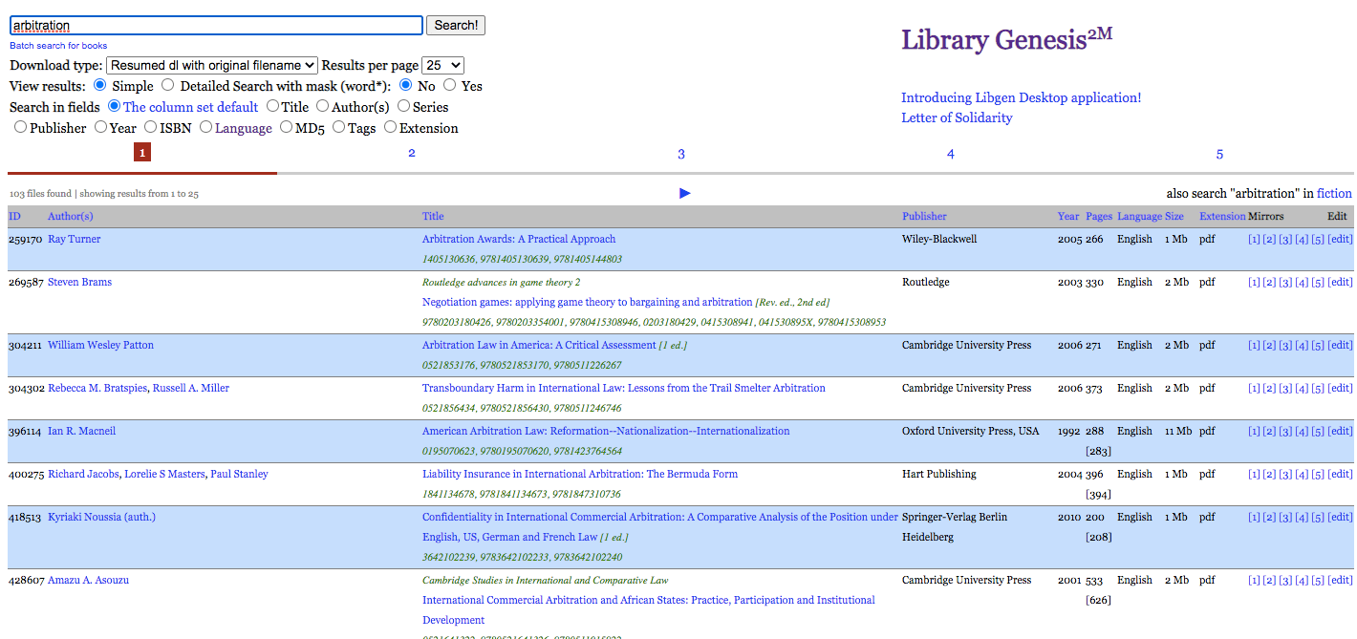The height and width of the screenshot is (639, 1357).
Task: Open the Download type dropdown
Action: pyautogui.click(x=212, y=65)
